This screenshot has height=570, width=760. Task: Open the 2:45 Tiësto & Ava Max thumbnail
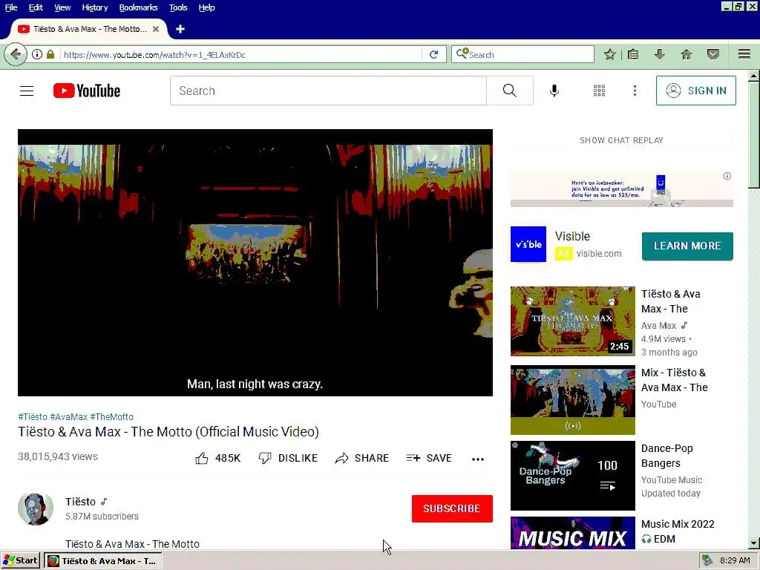pyautogui.click(x=572, y=321)
